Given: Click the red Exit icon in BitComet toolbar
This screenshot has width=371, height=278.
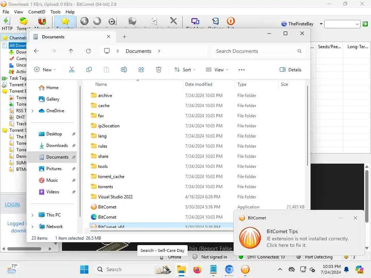Looking at the screenshot, I should 231,21.
